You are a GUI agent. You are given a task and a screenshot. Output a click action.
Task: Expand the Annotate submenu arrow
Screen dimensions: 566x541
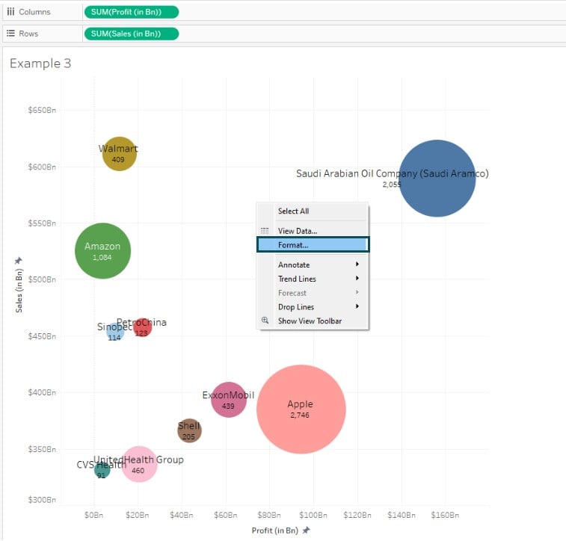click(357, 264)
